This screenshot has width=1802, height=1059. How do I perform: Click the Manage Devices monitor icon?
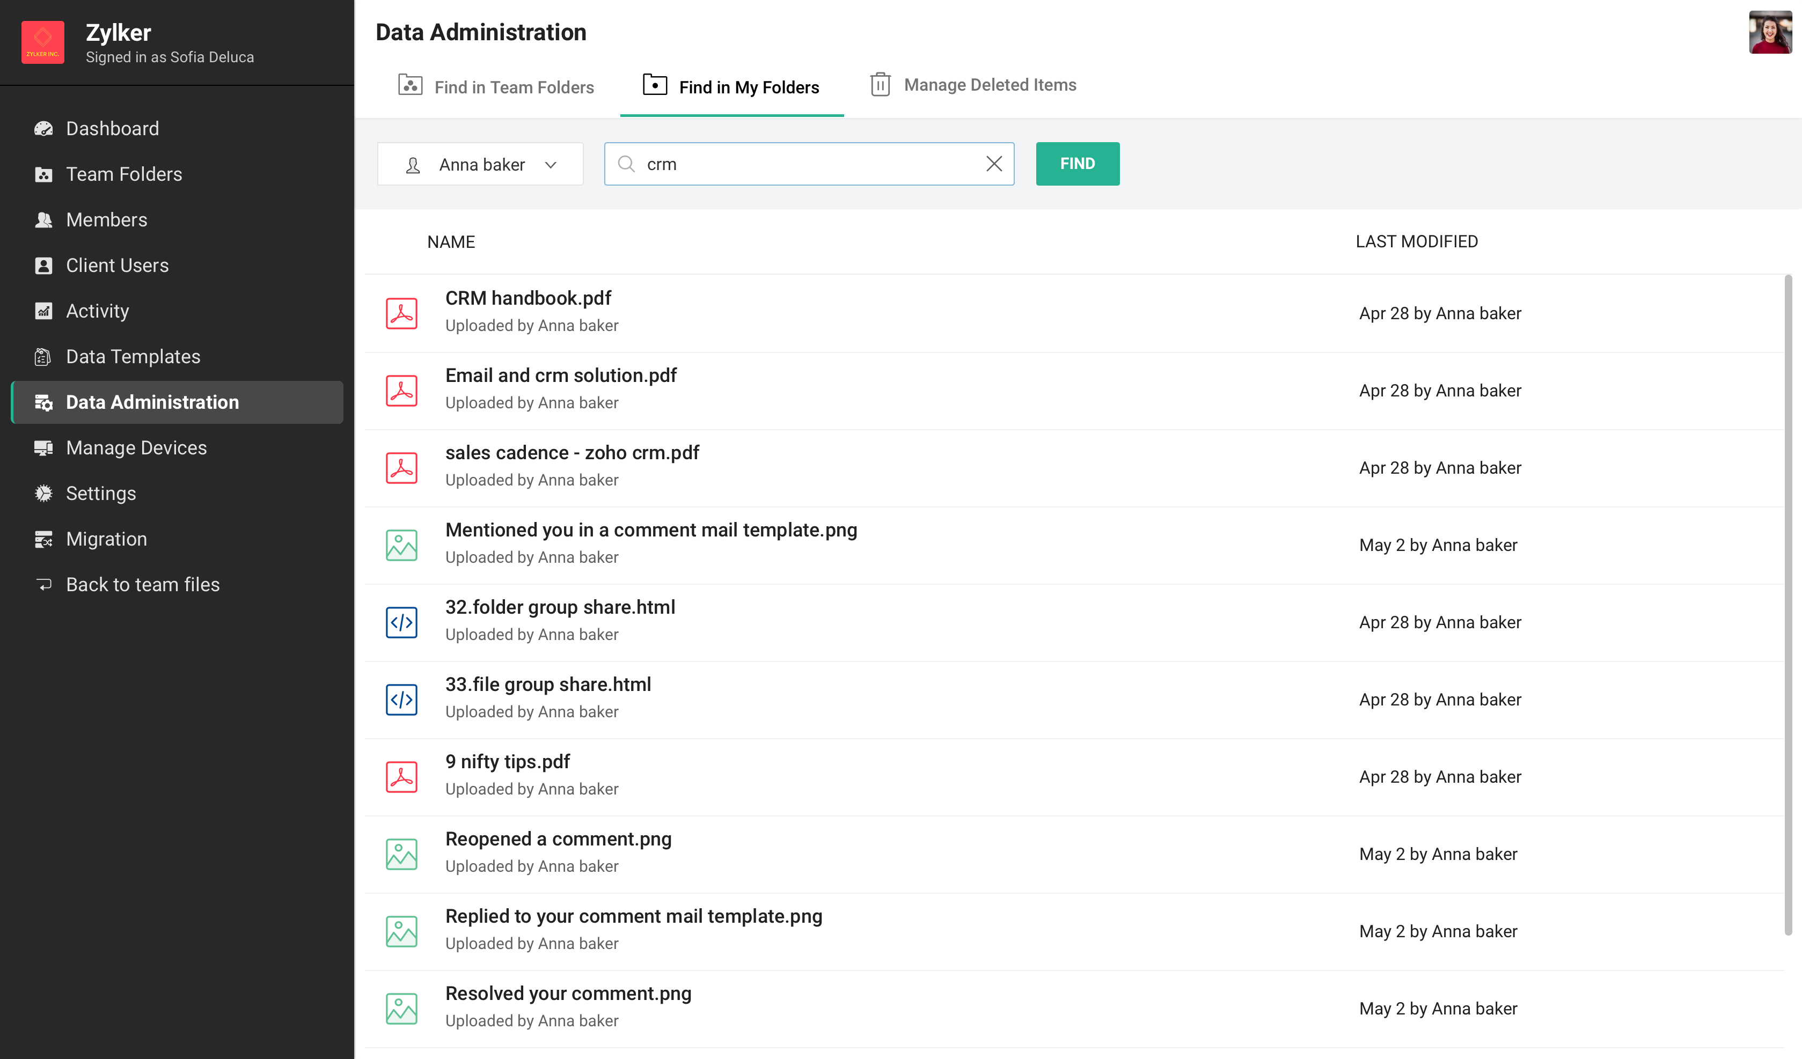click(43, 447)
